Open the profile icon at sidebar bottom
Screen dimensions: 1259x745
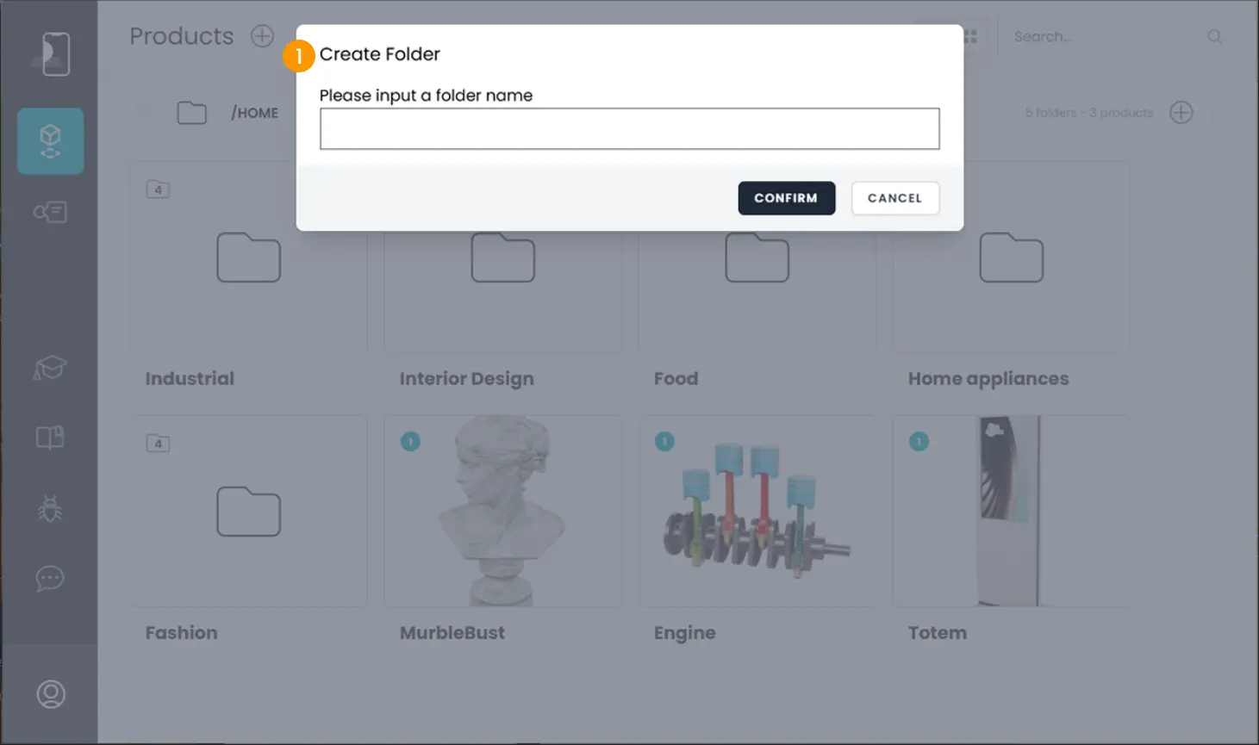(49, 693)
